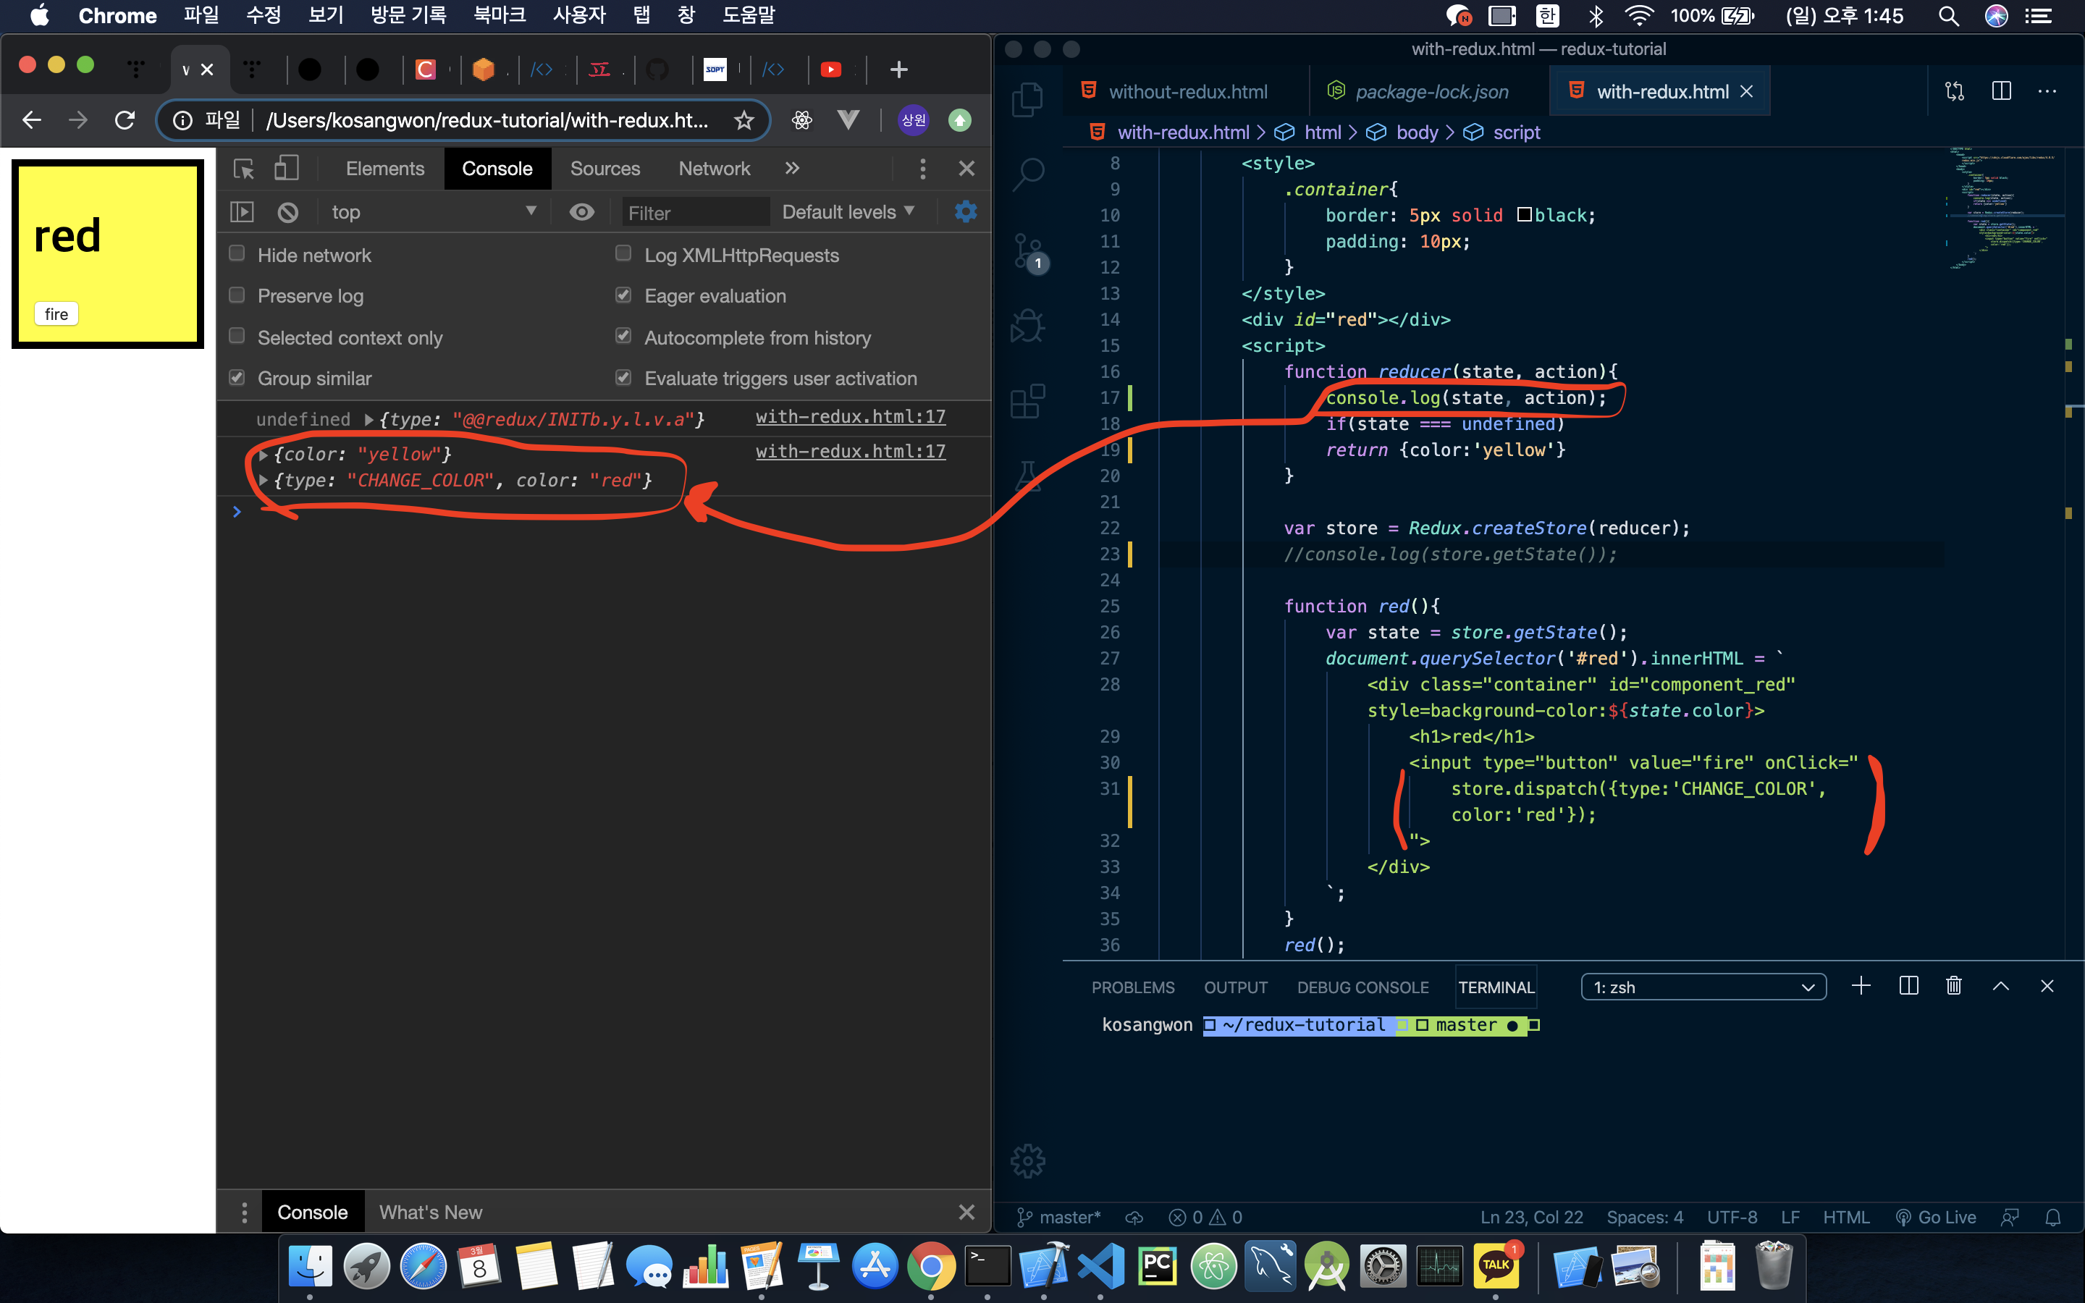2085x1303 pixels.
Task: Clear the console with ban icon
Action: [x=287, y=212]
